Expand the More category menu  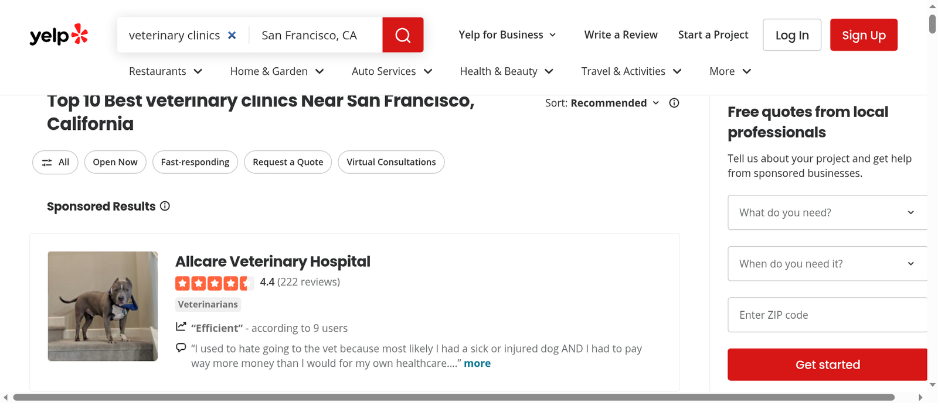click(x=730, y=71)
